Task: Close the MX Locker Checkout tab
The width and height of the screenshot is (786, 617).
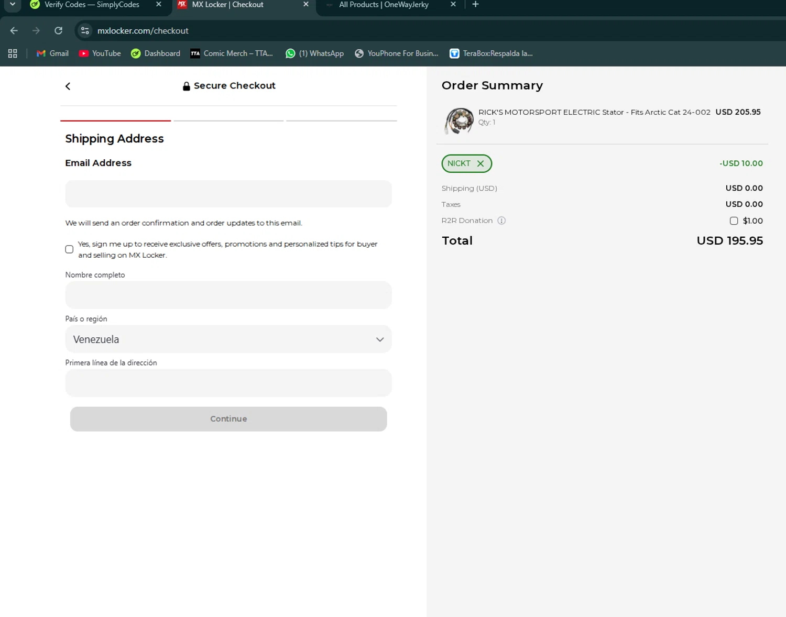Action: 306,5
